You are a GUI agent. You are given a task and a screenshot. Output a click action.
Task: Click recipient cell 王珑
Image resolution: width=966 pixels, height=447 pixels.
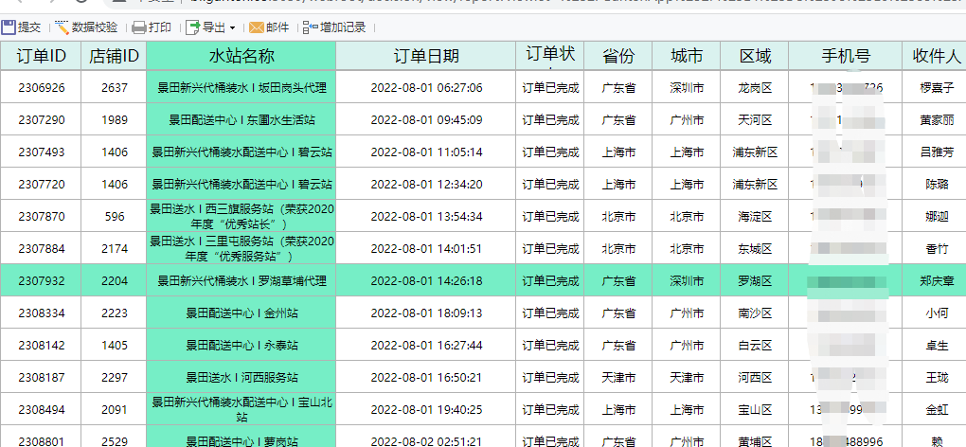[x=936, y=377]
